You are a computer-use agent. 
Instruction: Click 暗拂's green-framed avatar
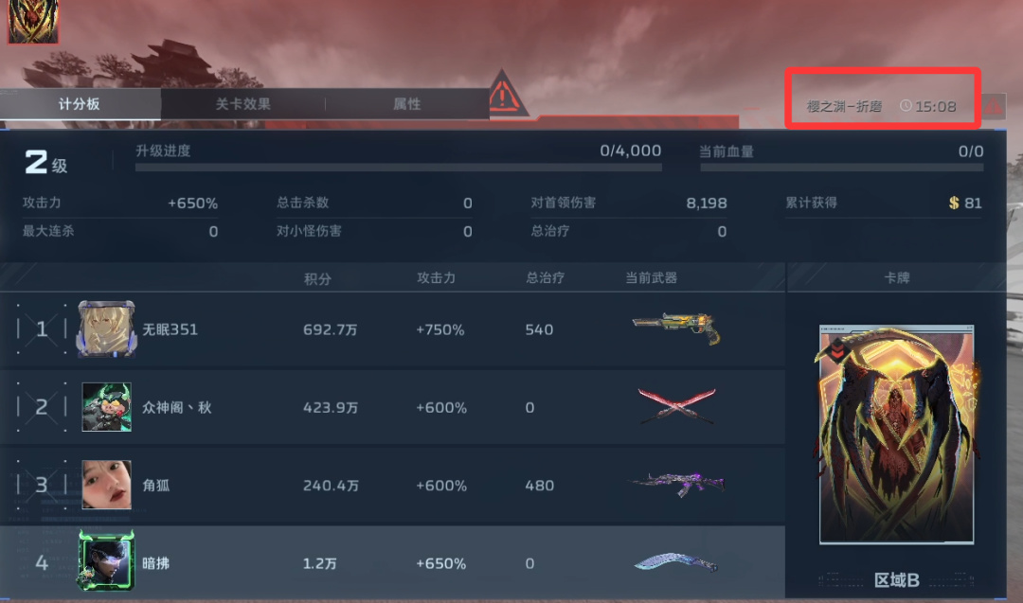[106, 560]
